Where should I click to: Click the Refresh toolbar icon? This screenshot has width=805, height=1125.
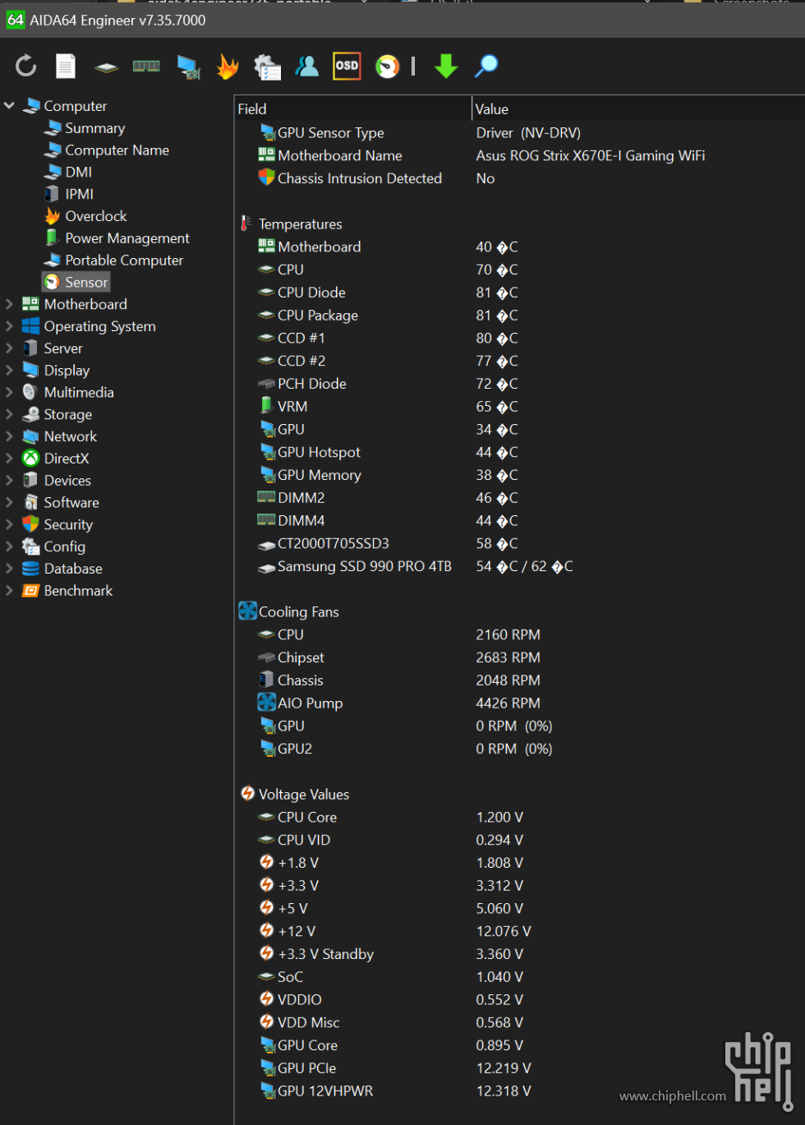pos(26,66)
